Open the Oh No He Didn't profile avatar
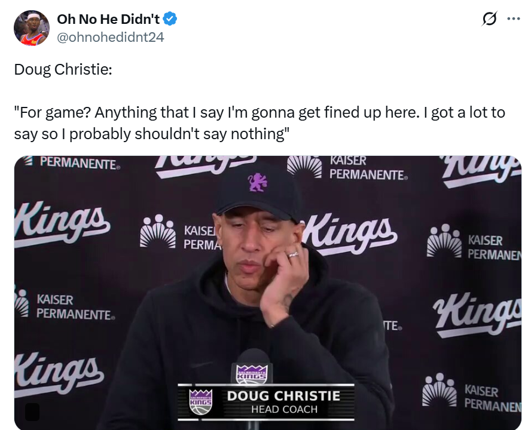 click(32, 28)
